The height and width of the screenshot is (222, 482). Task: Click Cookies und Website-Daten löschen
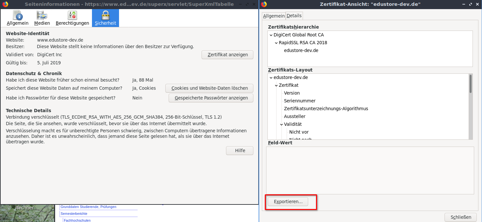coord(209,88)
